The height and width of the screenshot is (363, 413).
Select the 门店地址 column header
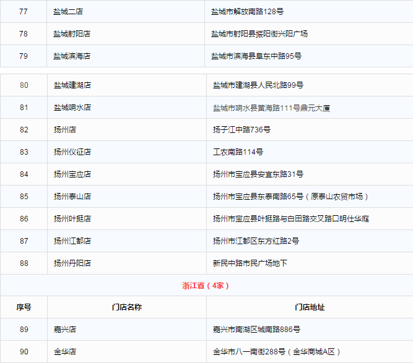pyautogui.click(x=310, y=307)
